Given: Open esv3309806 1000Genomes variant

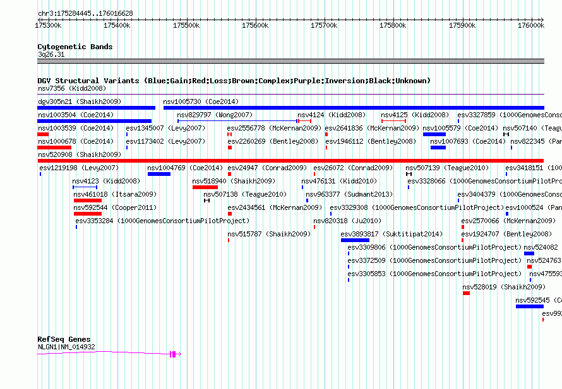Looking at the screenshot, I should [434, 247].
